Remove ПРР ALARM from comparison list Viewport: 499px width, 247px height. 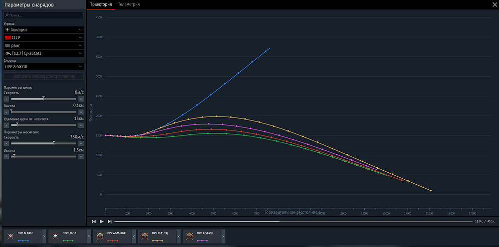(x=44, y=237)
